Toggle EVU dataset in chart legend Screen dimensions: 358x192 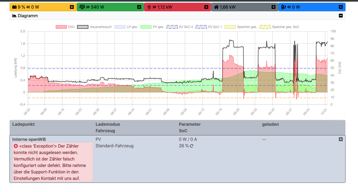(61, 27)
